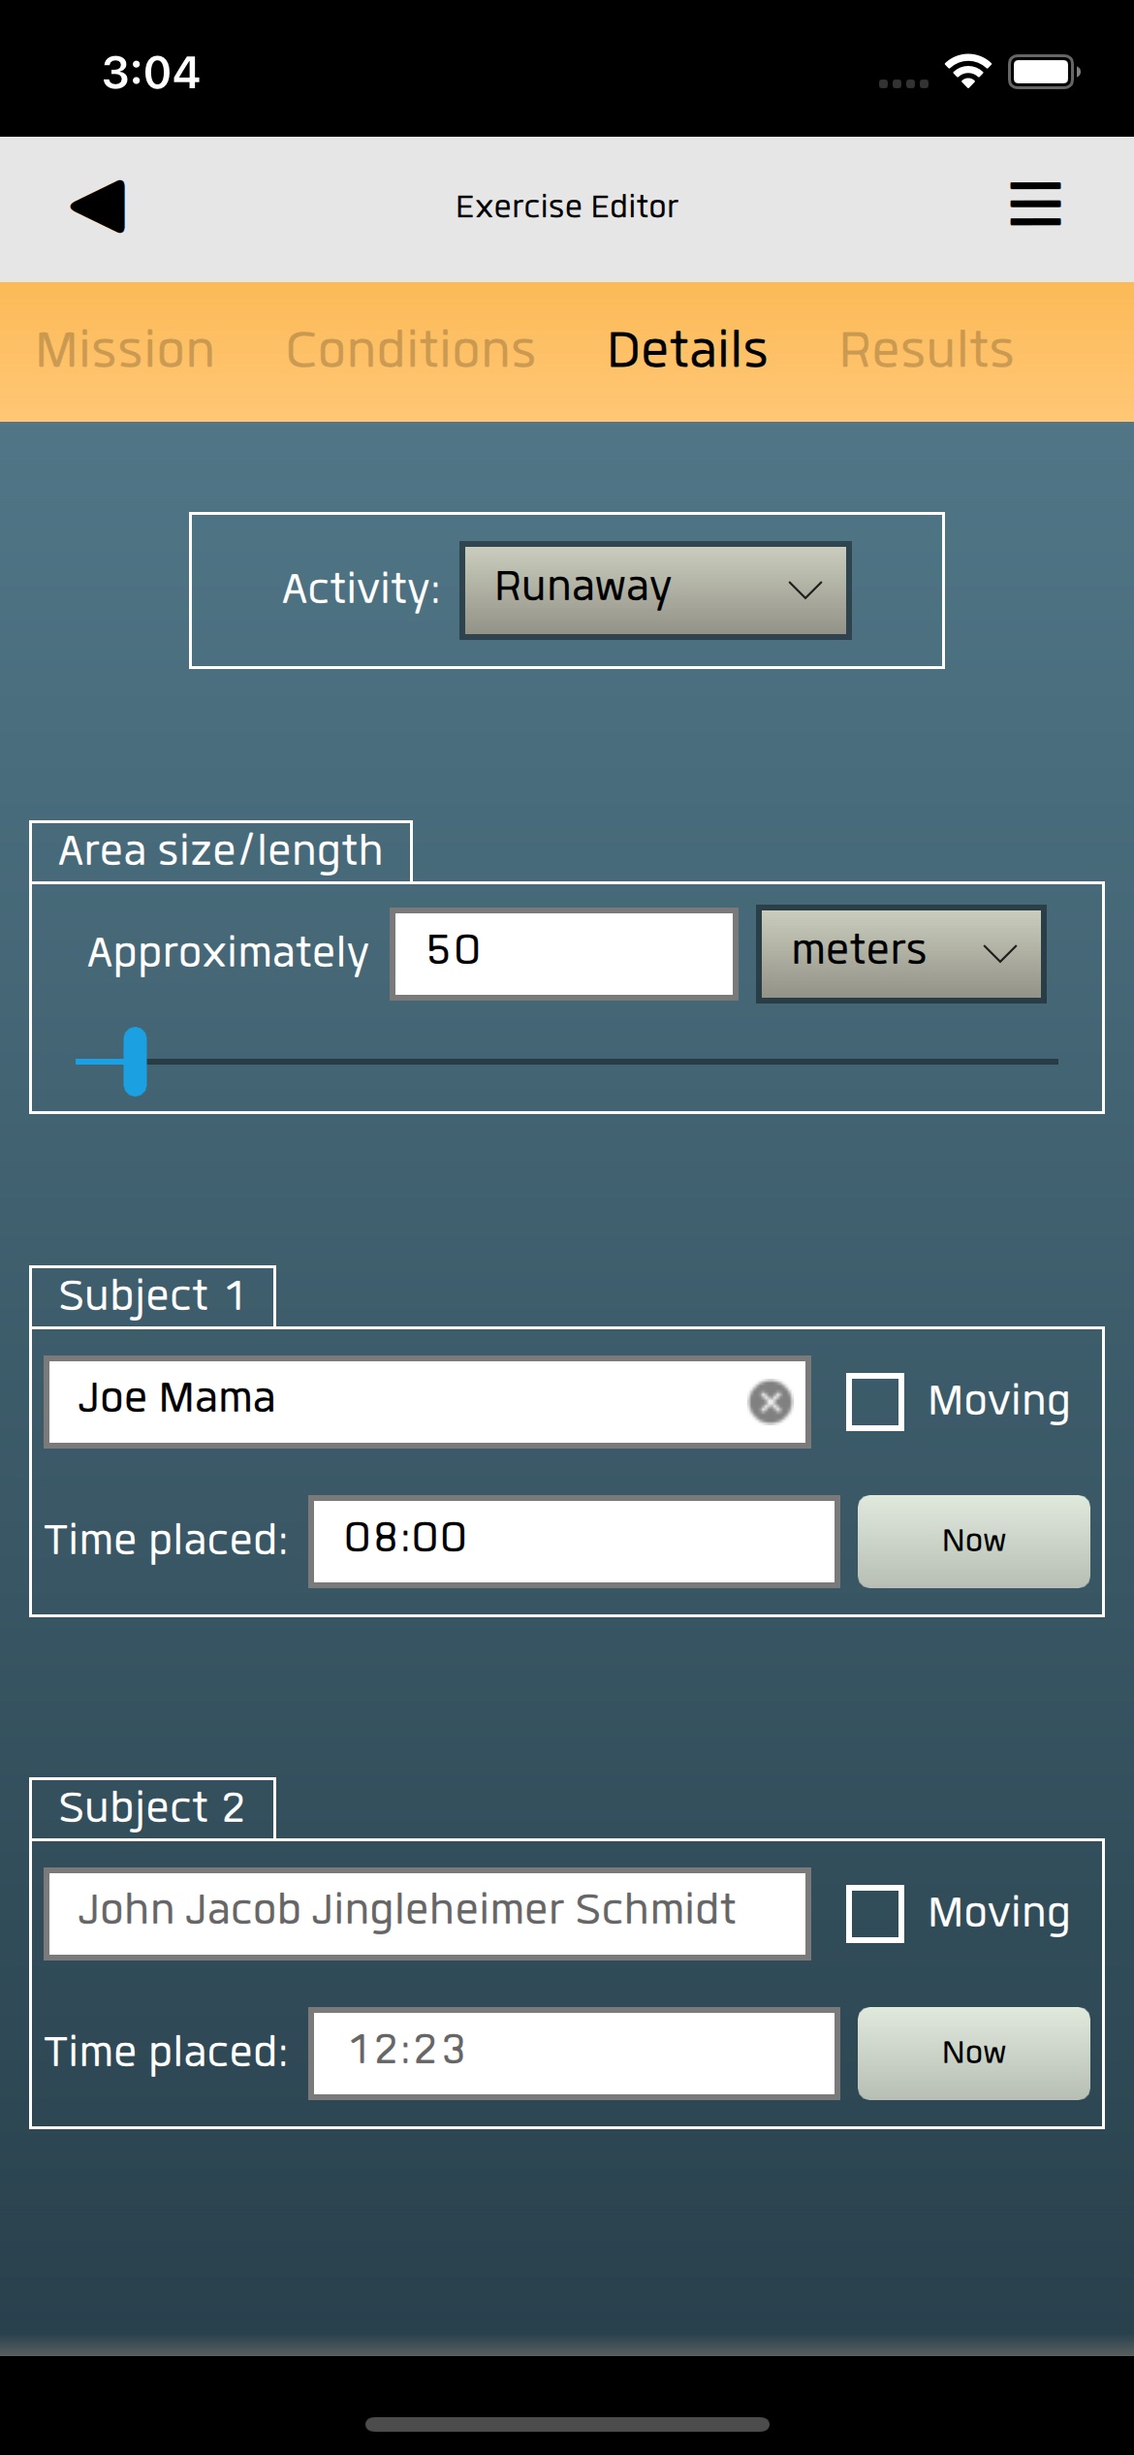Switch to the Mission tab

125,350
